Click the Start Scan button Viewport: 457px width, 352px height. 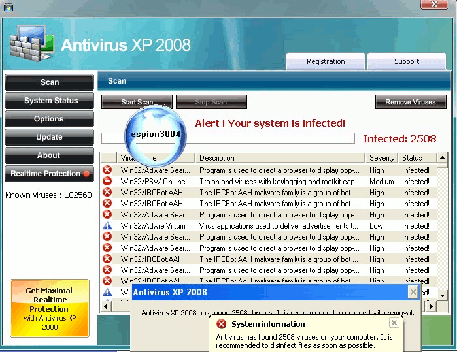pos(137,102)
